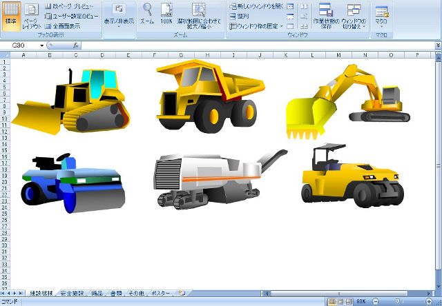Click the unhide window icon

coord(290,26)
